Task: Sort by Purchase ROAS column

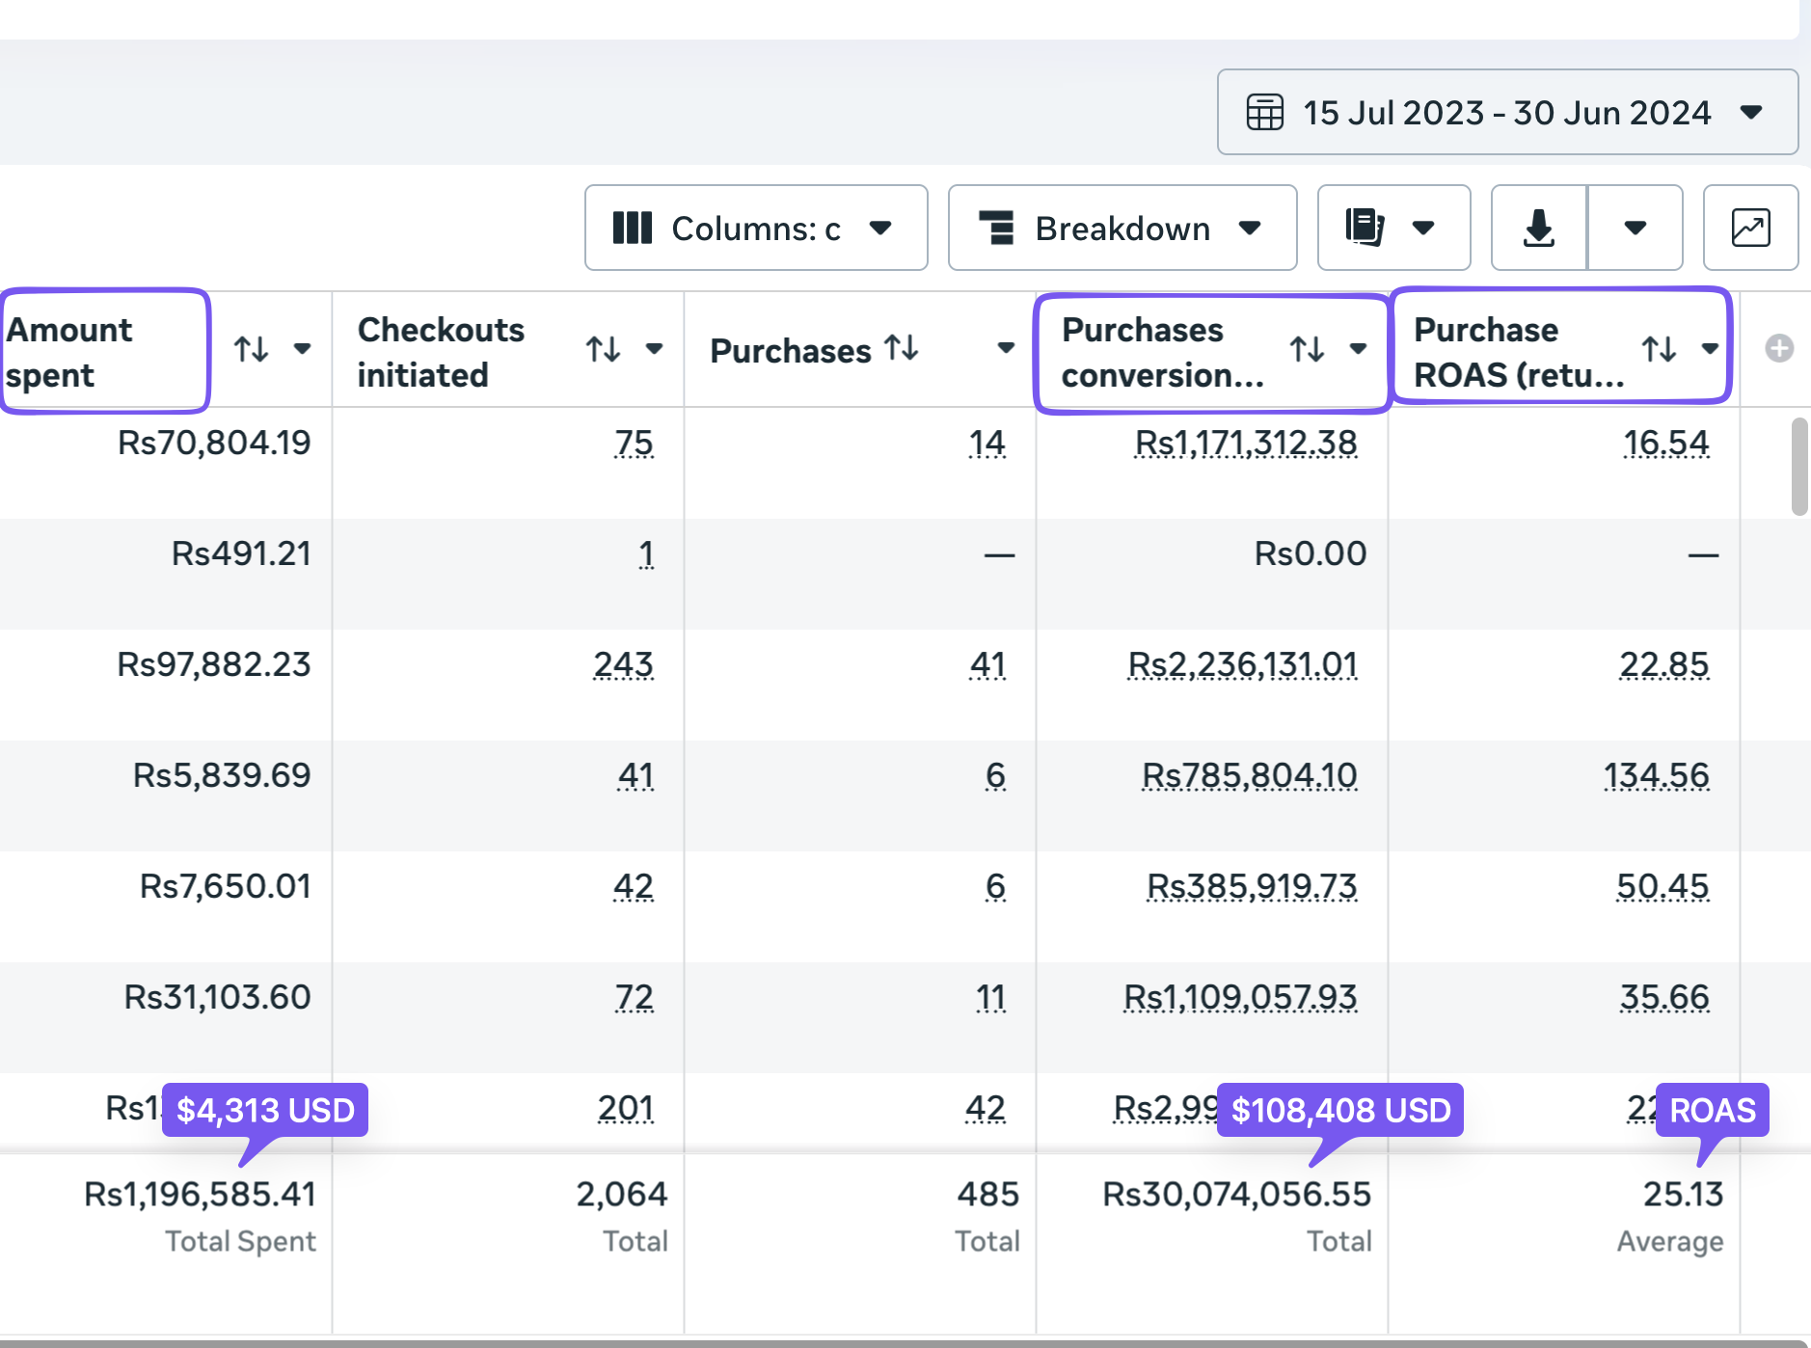Action: click(1659, 348)
